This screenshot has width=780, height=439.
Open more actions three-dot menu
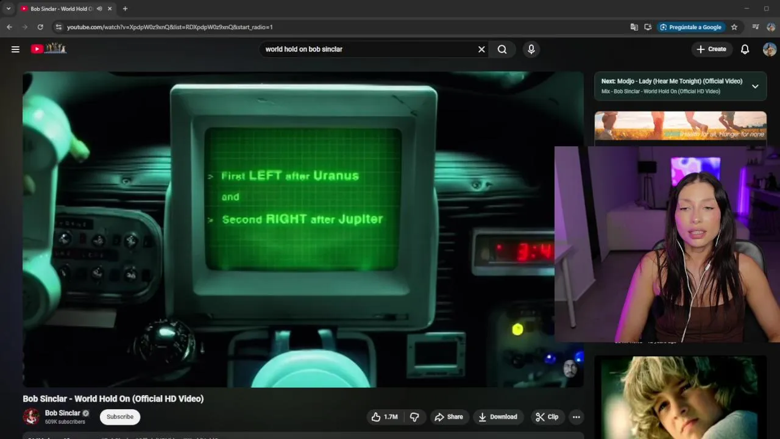point(576,417)
